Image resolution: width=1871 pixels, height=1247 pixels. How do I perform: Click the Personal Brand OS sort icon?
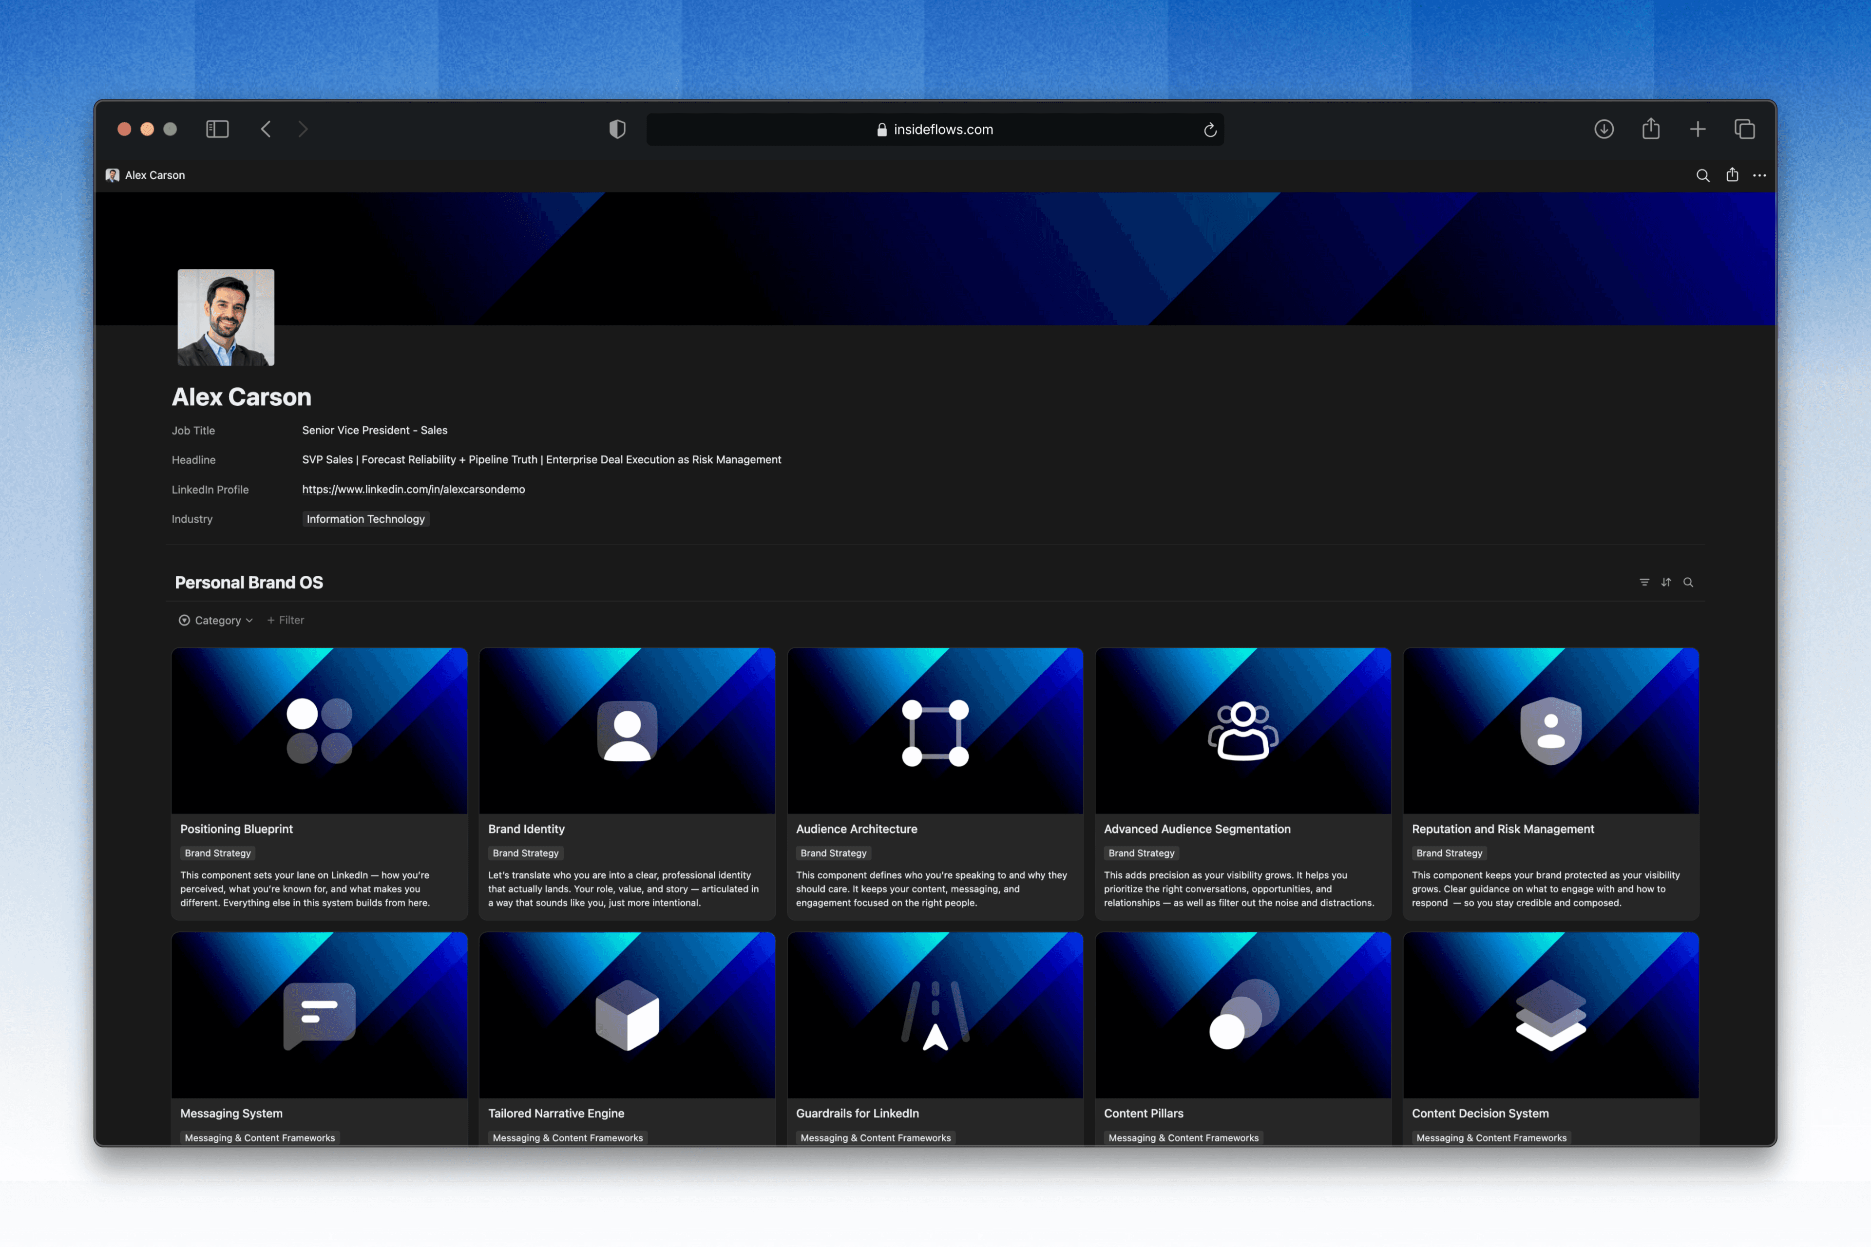point(1666,582)
